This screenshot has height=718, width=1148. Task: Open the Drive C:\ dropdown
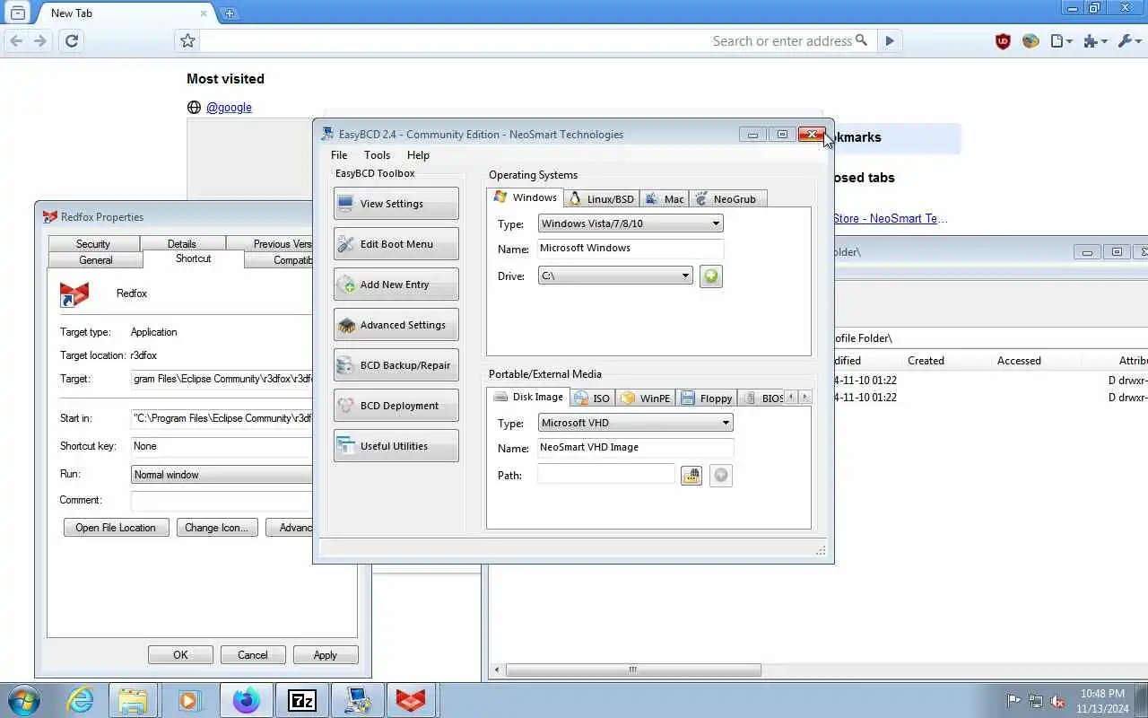pyautogui.click(x=615, y=276)
